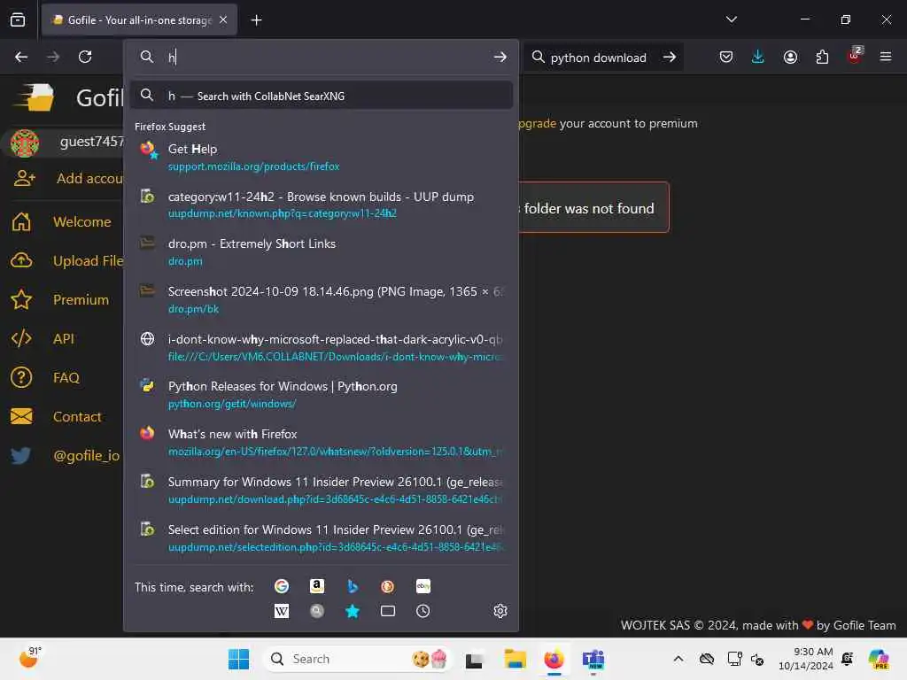Viewport: 907px width, 680px height.
Task: Open the @gofile_io Twitter link
Action: coord(86,456)
